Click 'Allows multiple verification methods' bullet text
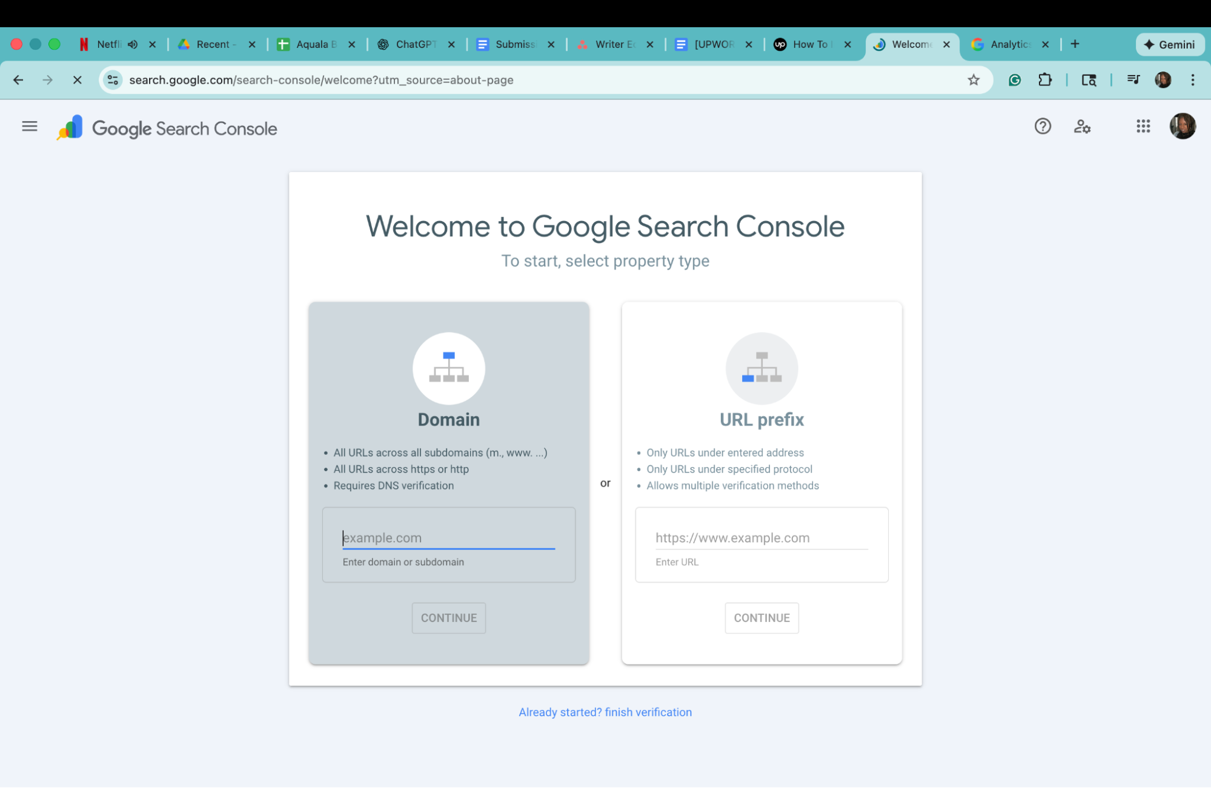 732,486
